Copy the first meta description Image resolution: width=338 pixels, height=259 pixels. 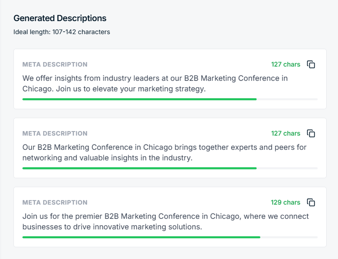point(311,65)
